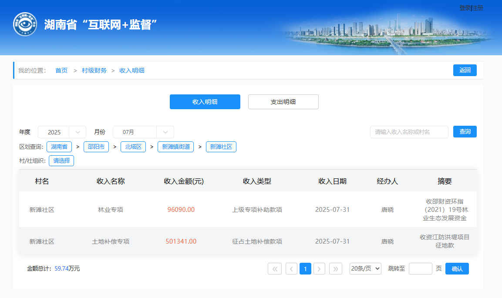Select the 收入明细 tab
This screenshot has height=298, width=502.
(205, 102)
